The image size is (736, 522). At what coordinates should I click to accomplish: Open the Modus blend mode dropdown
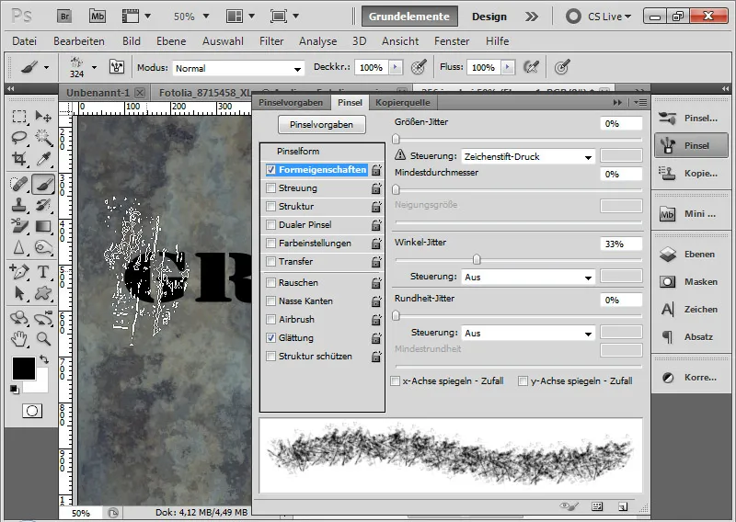tap(238, 68)
